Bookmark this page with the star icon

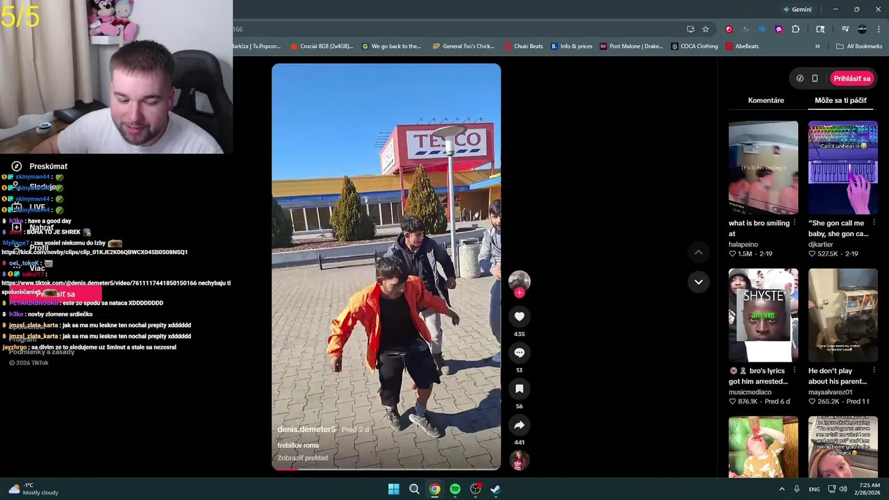[x=706, y=29]
